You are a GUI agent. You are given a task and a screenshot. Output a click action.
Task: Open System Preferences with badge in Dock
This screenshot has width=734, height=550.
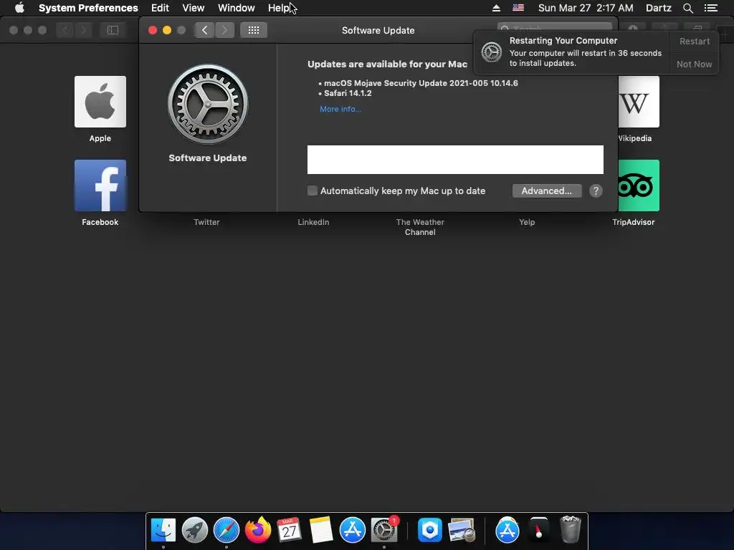pos(384,530)
